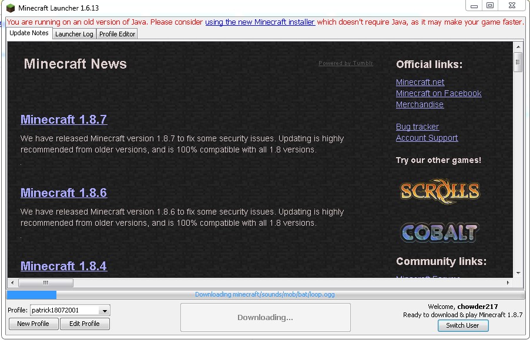The width and height of the screenshot is (530, 340).
Task: Click the Official links: heading
Action: (430, 64)
